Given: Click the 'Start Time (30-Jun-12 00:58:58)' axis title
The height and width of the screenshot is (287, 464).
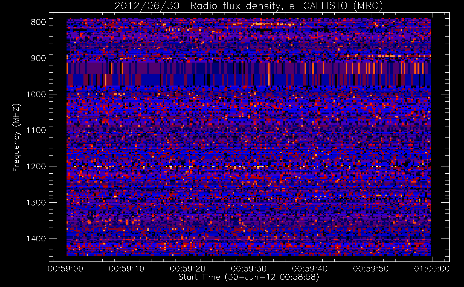Looking at the screenshot, I should click(x=249, y=277).
